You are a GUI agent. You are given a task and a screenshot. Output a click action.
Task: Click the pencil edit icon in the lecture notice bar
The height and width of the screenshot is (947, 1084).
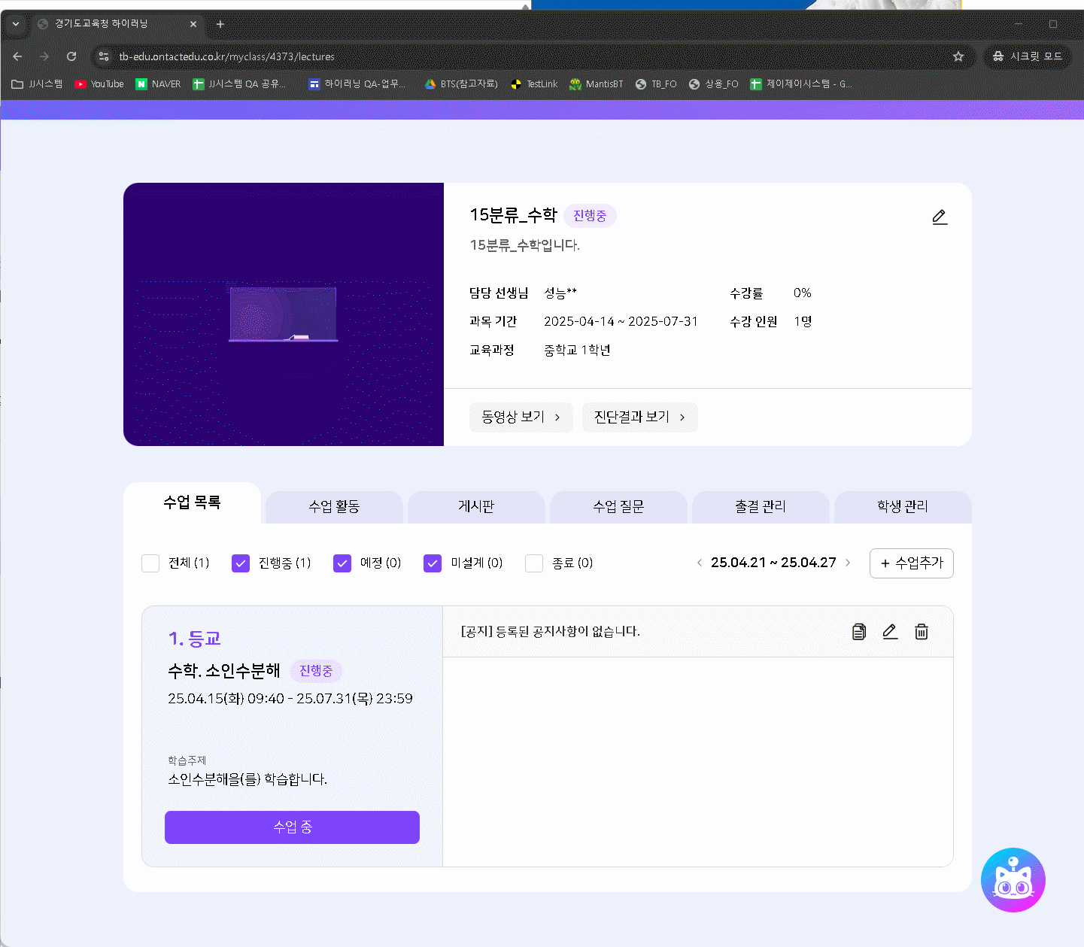(x=890, y=632)
